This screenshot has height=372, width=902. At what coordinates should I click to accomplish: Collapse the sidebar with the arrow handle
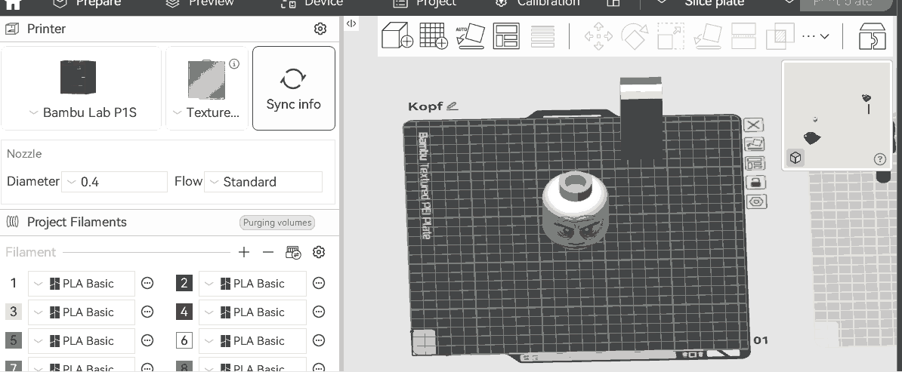click(x=351, y=23)
